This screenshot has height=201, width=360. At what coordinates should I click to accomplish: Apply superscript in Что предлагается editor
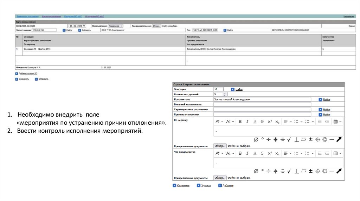pyautogui.click(x=270, y=153)
